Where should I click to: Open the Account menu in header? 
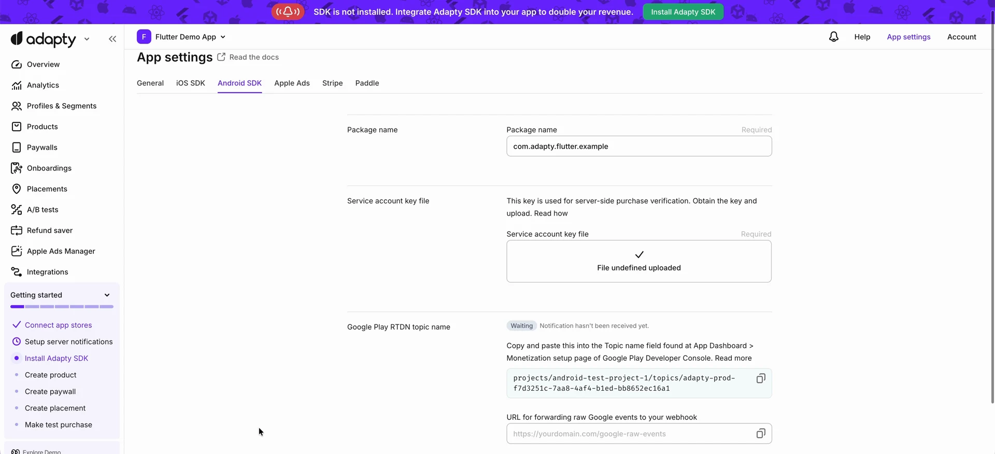point(962,37)
